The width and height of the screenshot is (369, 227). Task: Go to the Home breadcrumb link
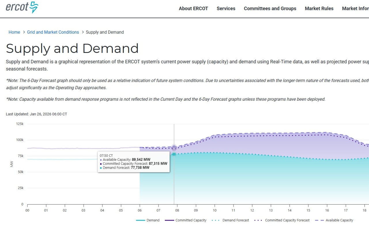[14, 32]
